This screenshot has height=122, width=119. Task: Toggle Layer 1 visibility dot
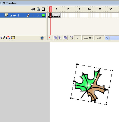coord(33,15)
